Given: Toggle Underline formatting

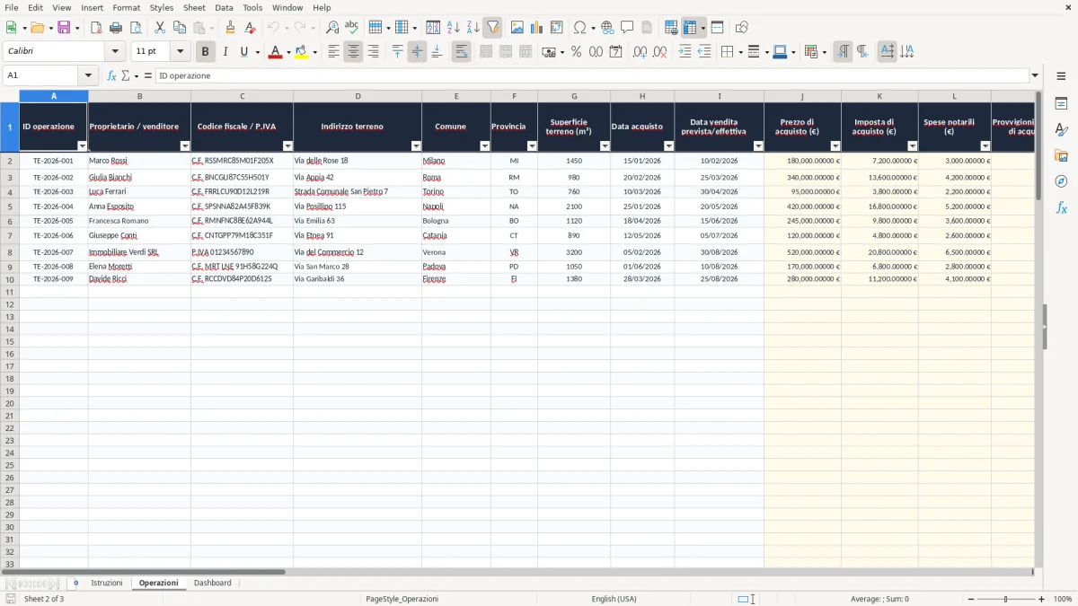Looking at the screenshot, I should tap(244, 52).
